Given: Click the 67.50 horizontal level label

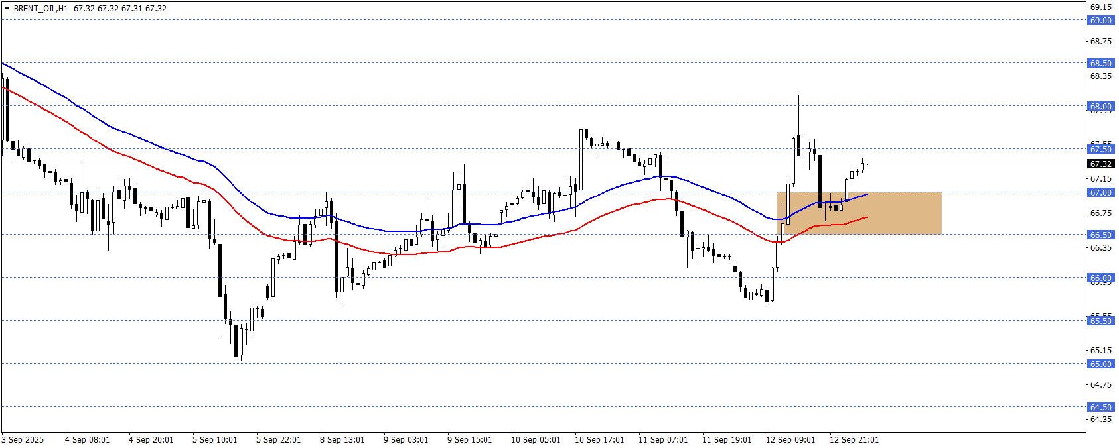Looking at the screenshot, I should [x=1100, y=149].
